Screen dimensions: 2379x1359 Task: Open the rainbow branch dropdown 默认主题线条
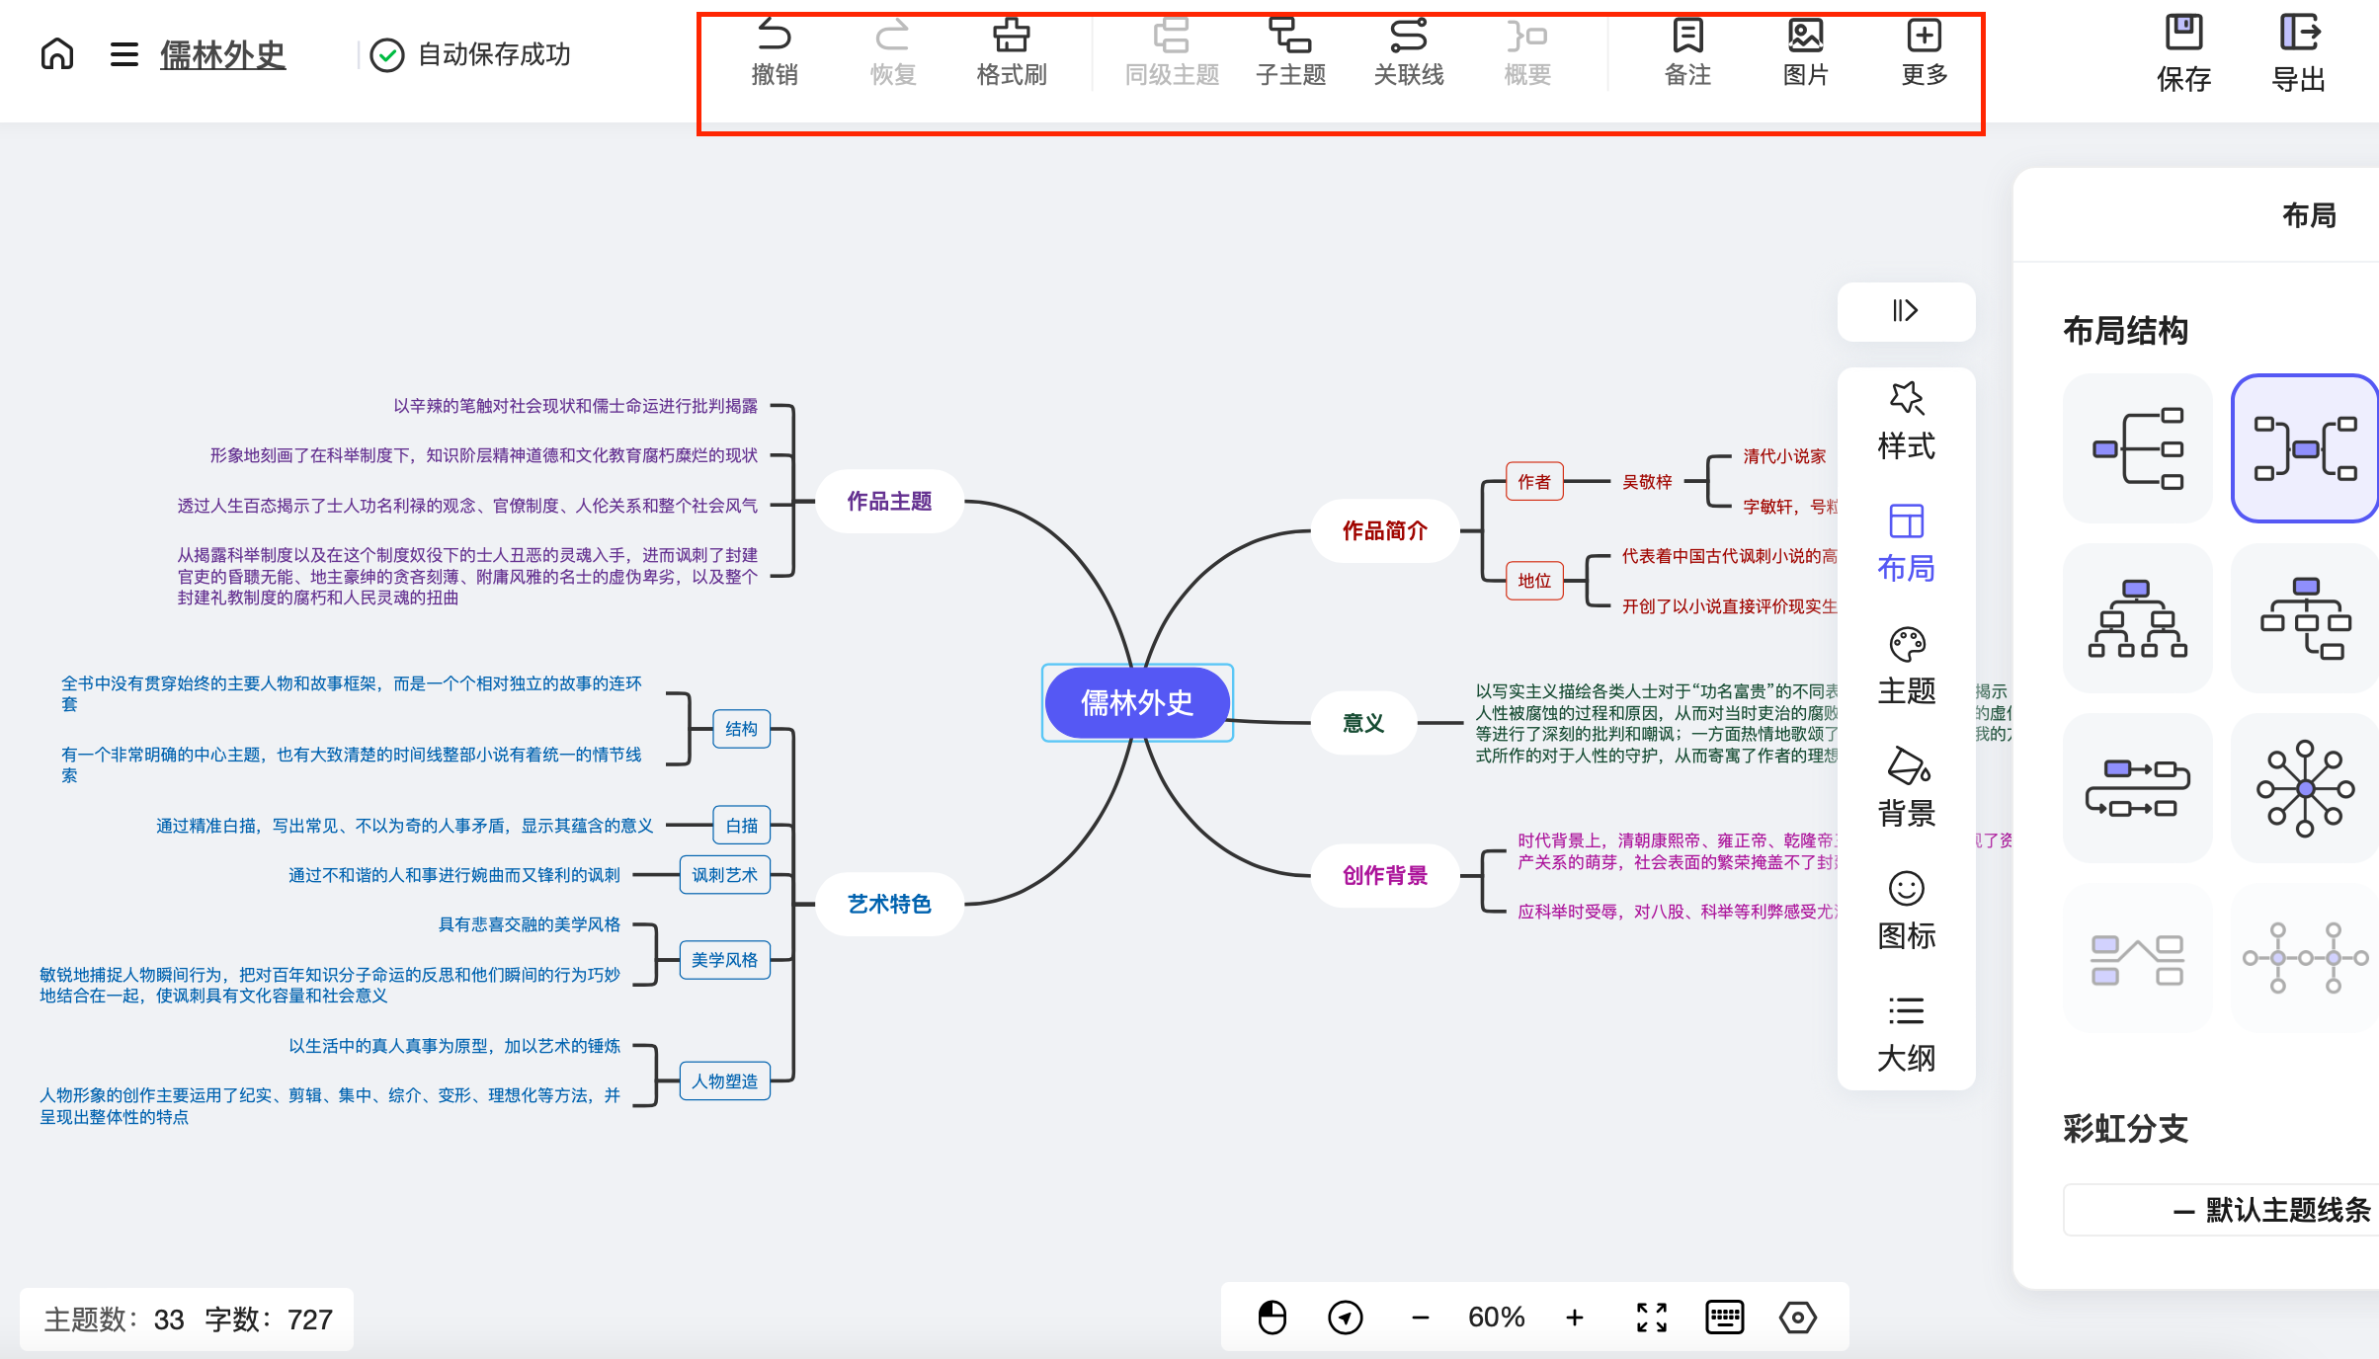coord(2221,1210)
